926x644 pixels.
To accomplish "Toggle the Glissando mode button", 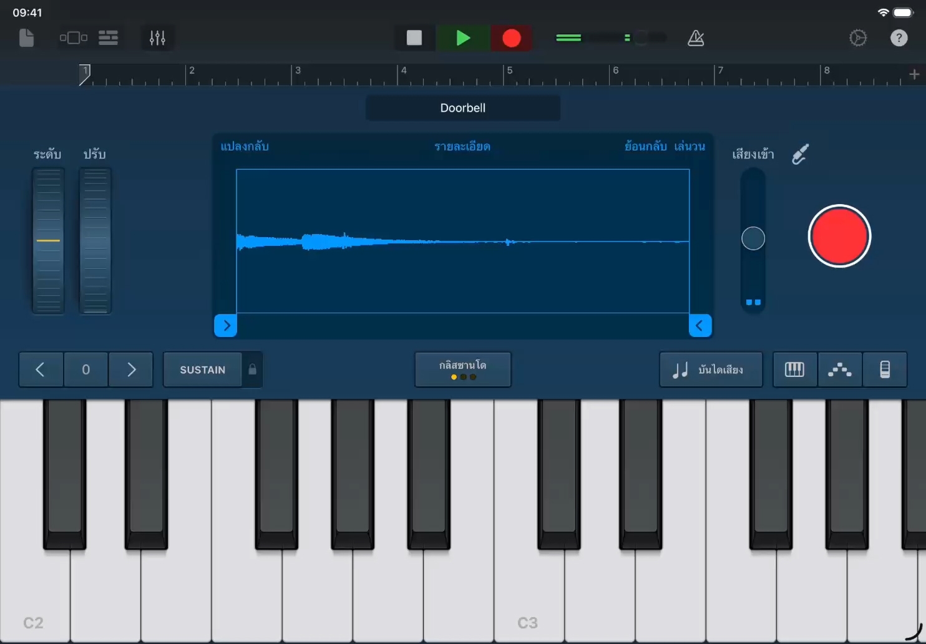I will (x=463, y=369).
